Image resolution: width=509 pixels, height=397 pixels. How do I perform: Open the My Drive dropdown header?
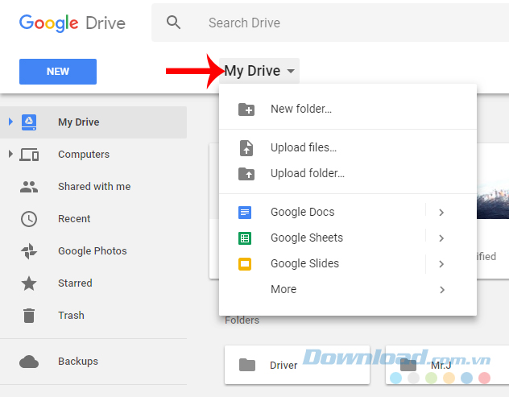(x=259, y=71)
